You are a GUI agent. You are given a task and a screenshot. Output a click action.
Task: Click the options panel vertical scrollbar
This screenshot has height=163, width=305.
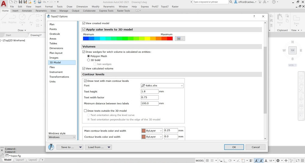pos(265,81)
